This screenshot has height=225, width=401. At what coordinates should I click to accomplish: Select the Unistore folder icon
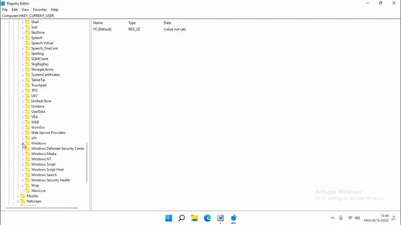click(28, 106)
